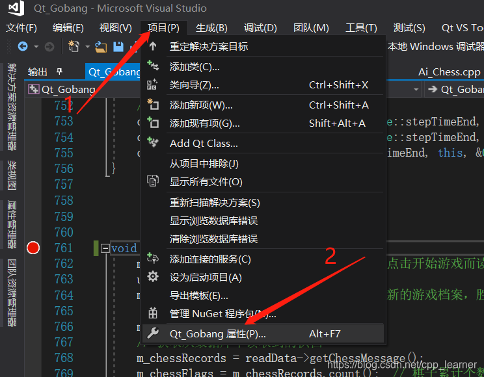Screen dimensions: 484x377
Task: Open the 编辑(E) menu
Action: [x=68, y=28]
